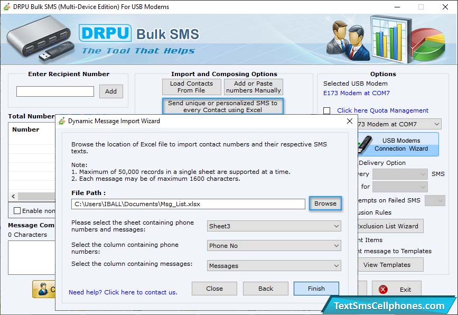This screenshot has height=315, width=458.
Task: Click the Number column header
Action: [26, 129]
